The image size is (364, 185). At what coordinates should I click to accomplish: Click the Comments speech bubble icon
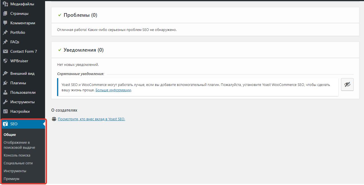(x=5, y=23)
